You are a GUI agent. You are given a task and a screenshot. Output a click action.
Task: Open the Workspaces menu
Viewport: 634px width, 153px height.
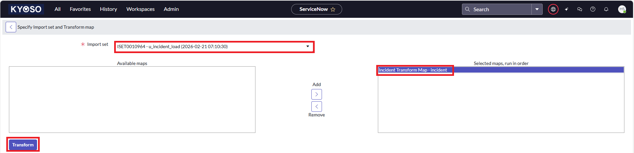pyautogui.click(x=140, y=9)
